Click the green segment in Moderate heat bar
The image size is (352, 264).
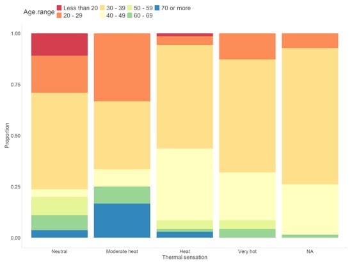122,195
